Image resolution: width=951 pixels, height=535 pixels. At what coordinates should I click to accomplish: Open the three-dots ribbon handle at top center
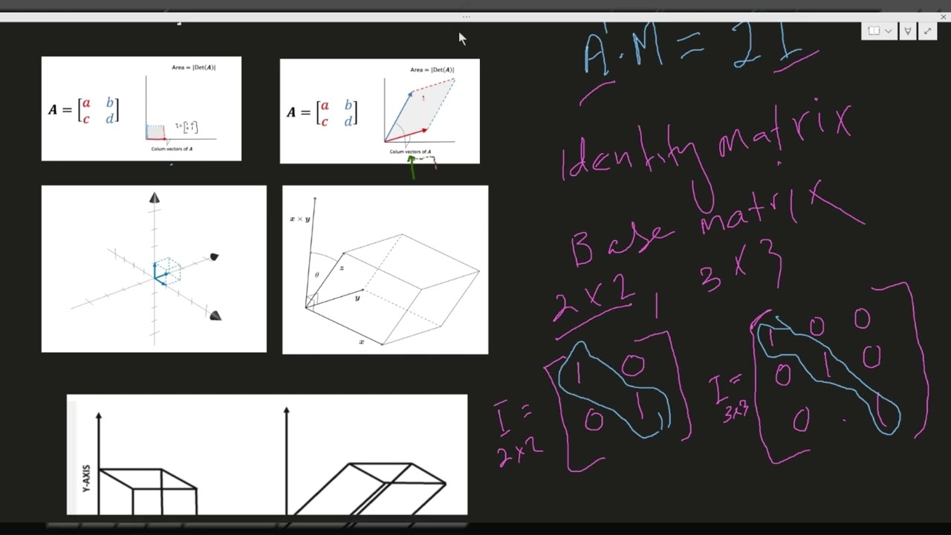[x=467, y=17]
